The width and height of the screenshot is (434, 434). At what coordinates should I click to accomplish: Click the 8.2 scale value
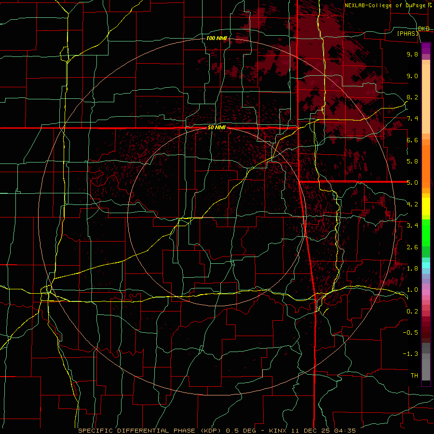point(412,97)
